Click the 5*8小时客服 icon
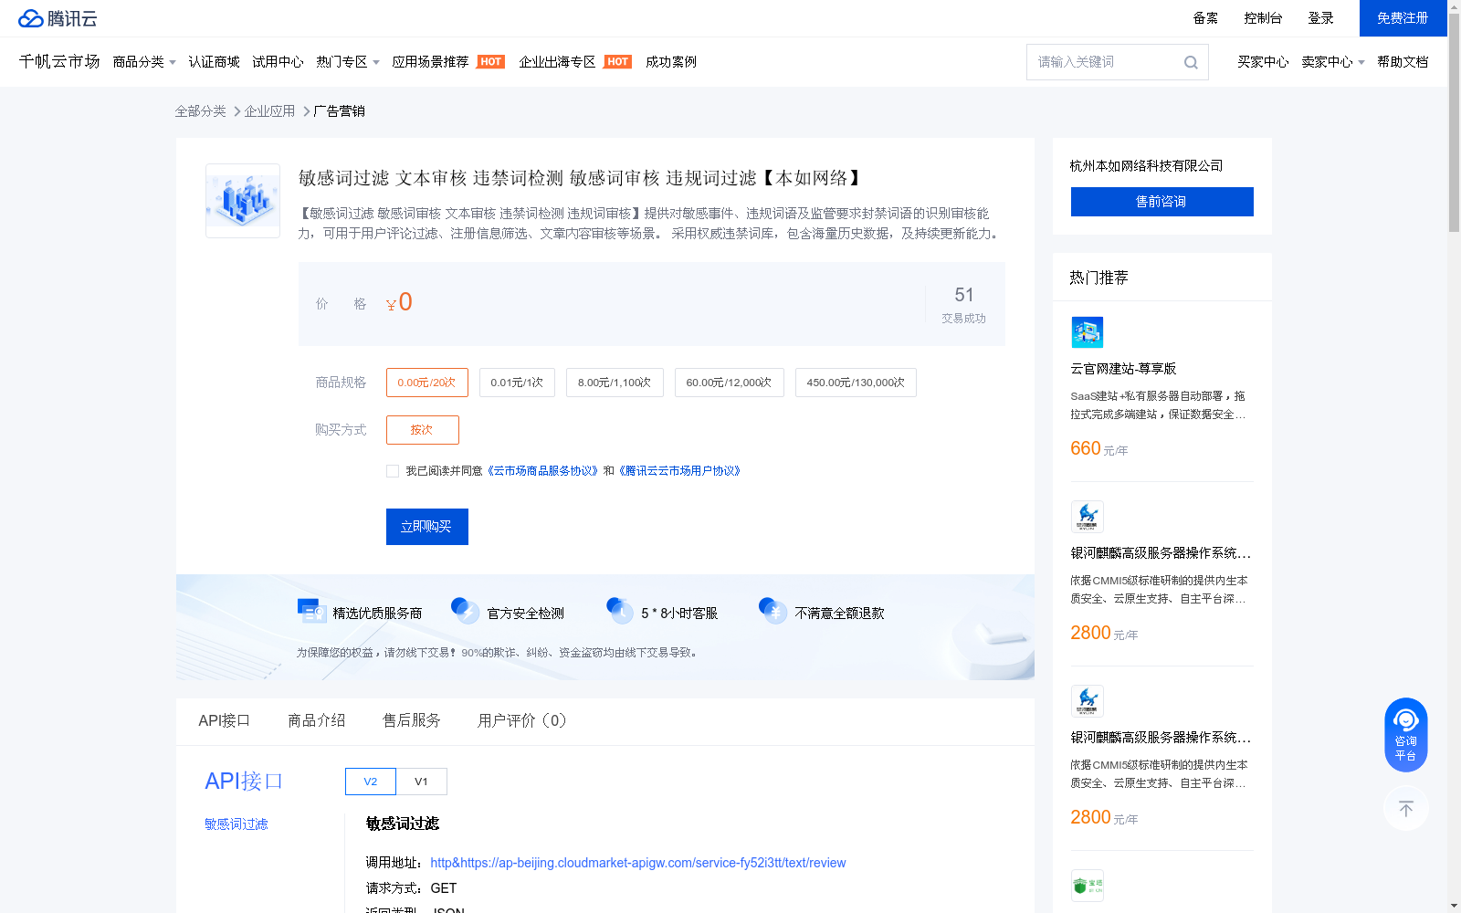The width and height of the screenshot is (1461, 913). coord(620,611)
